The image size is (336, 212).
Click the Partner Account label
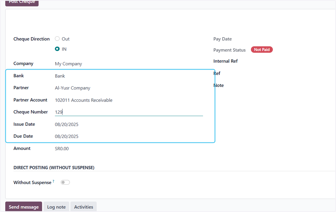coord(31,100)
